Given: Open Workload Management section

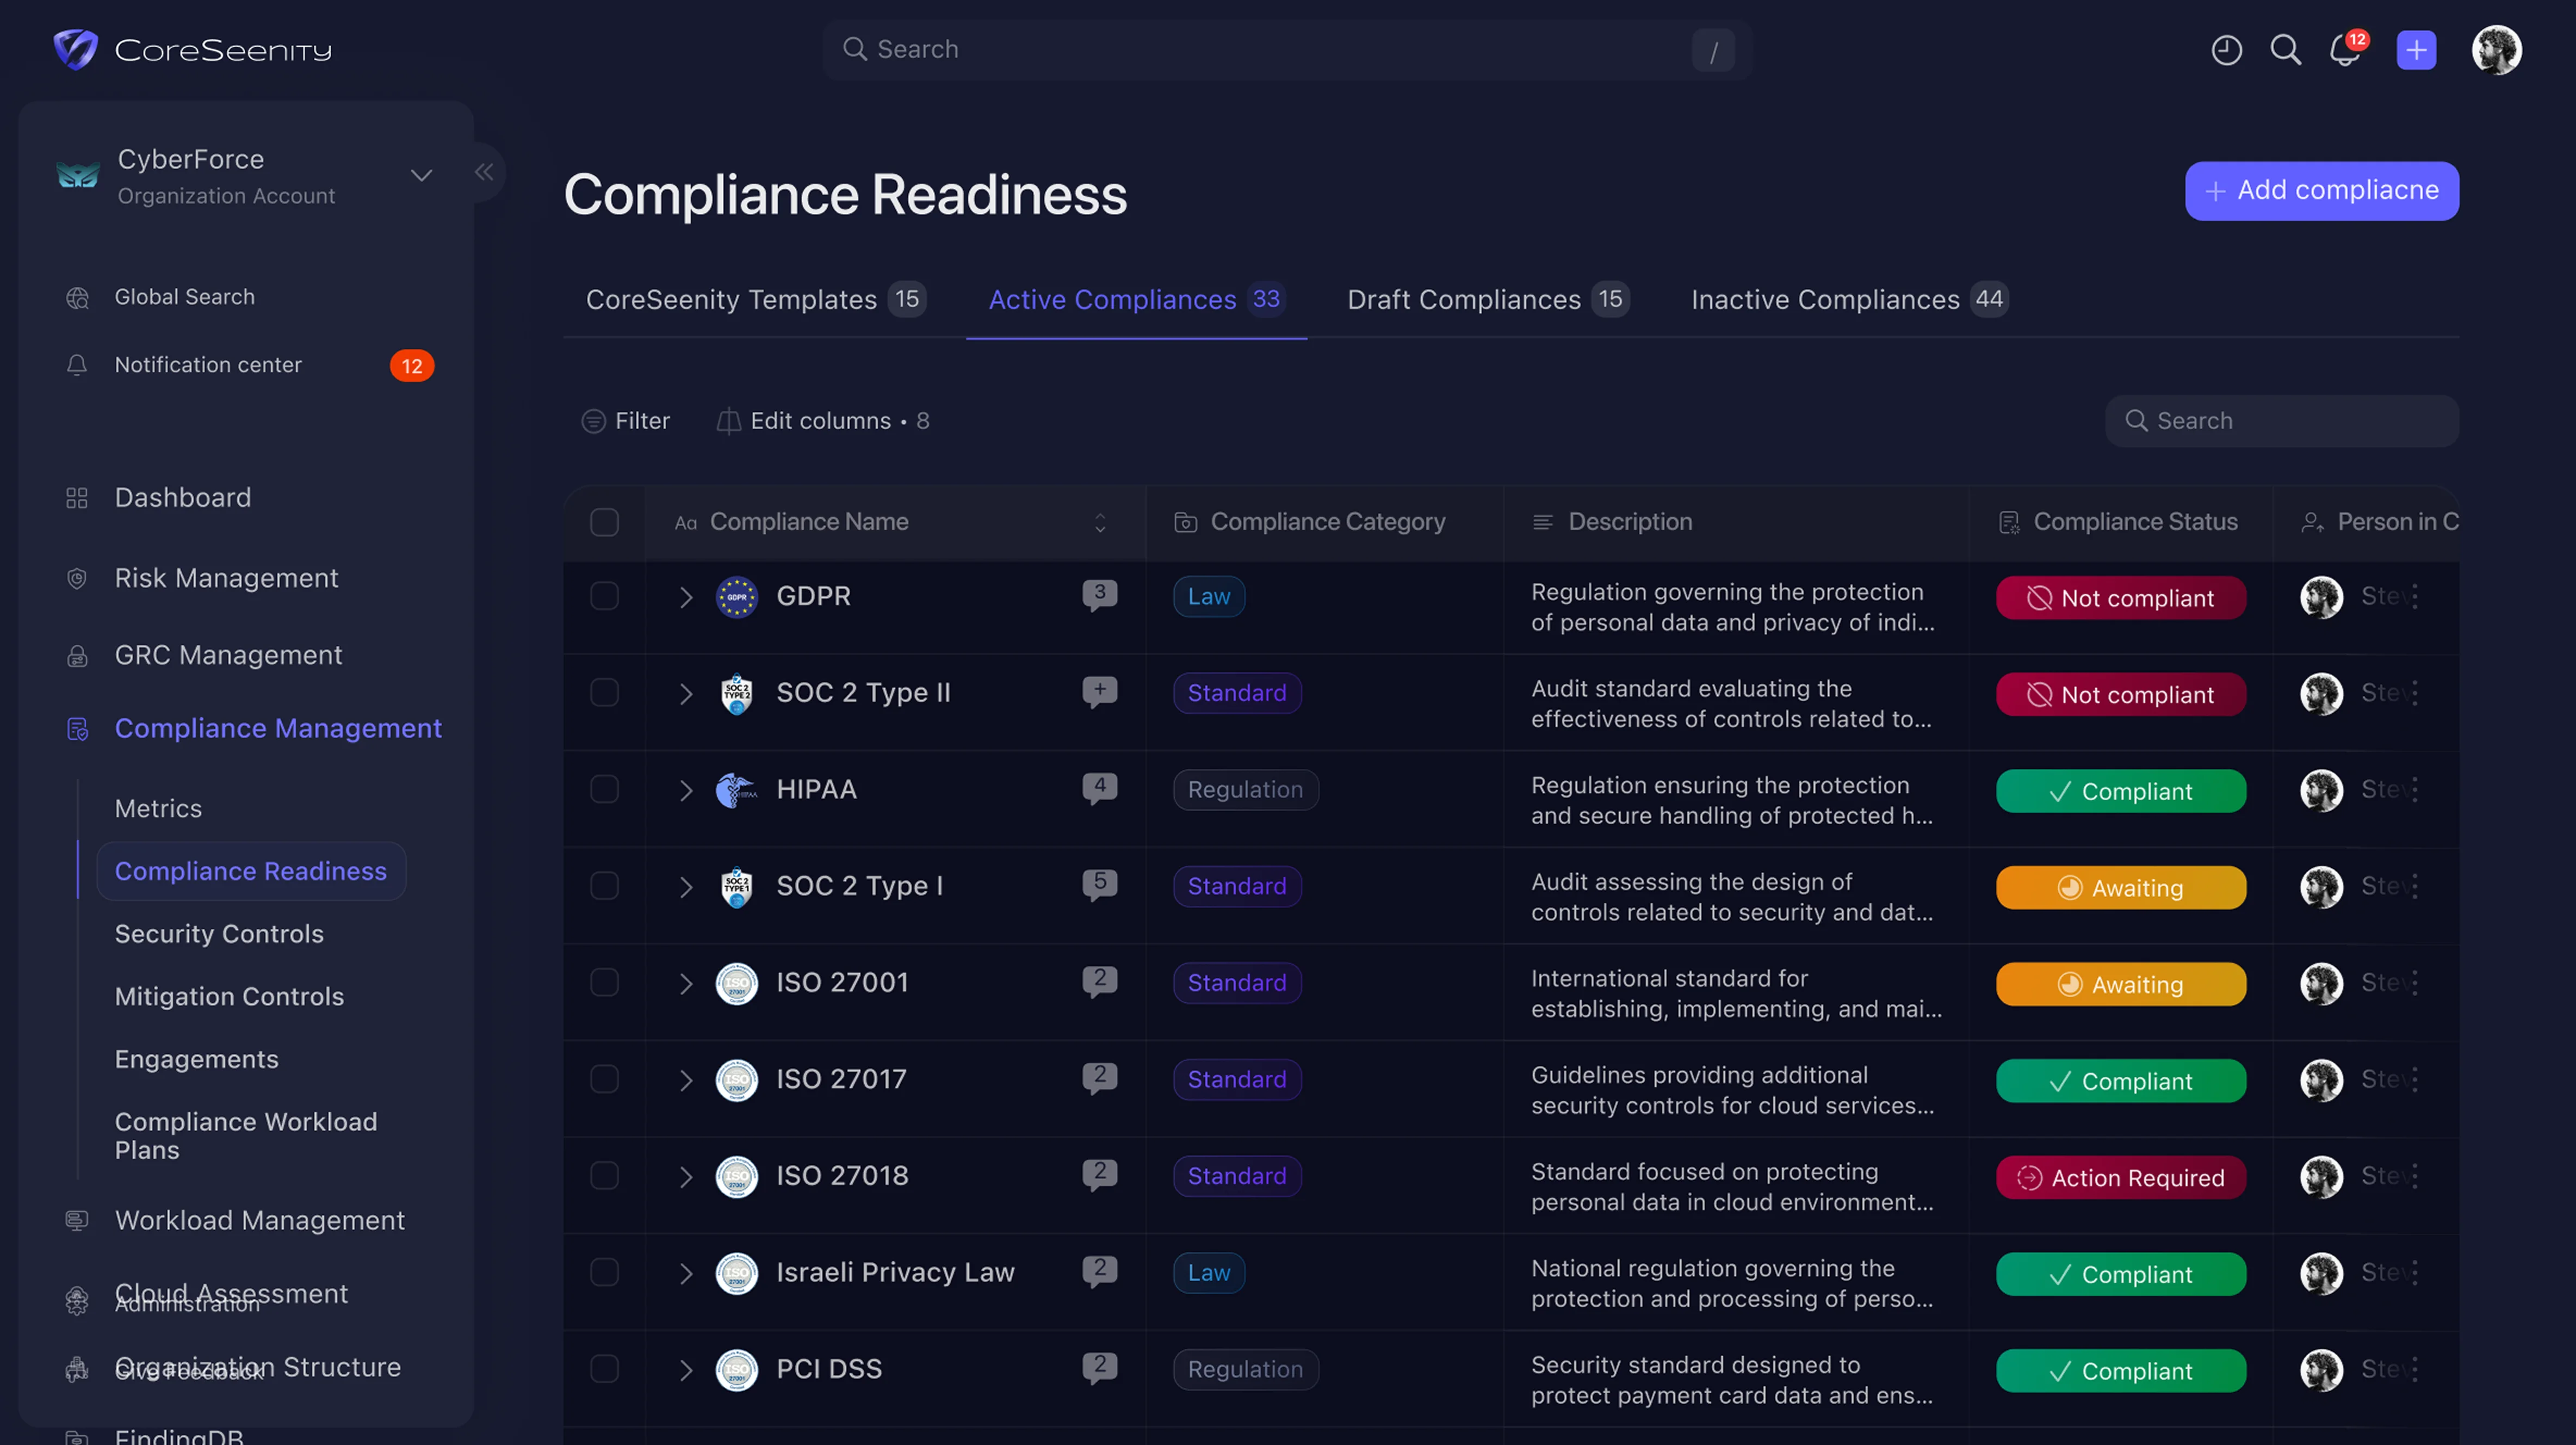Looking at the screenshot, I should click(x=259, y=1220).
